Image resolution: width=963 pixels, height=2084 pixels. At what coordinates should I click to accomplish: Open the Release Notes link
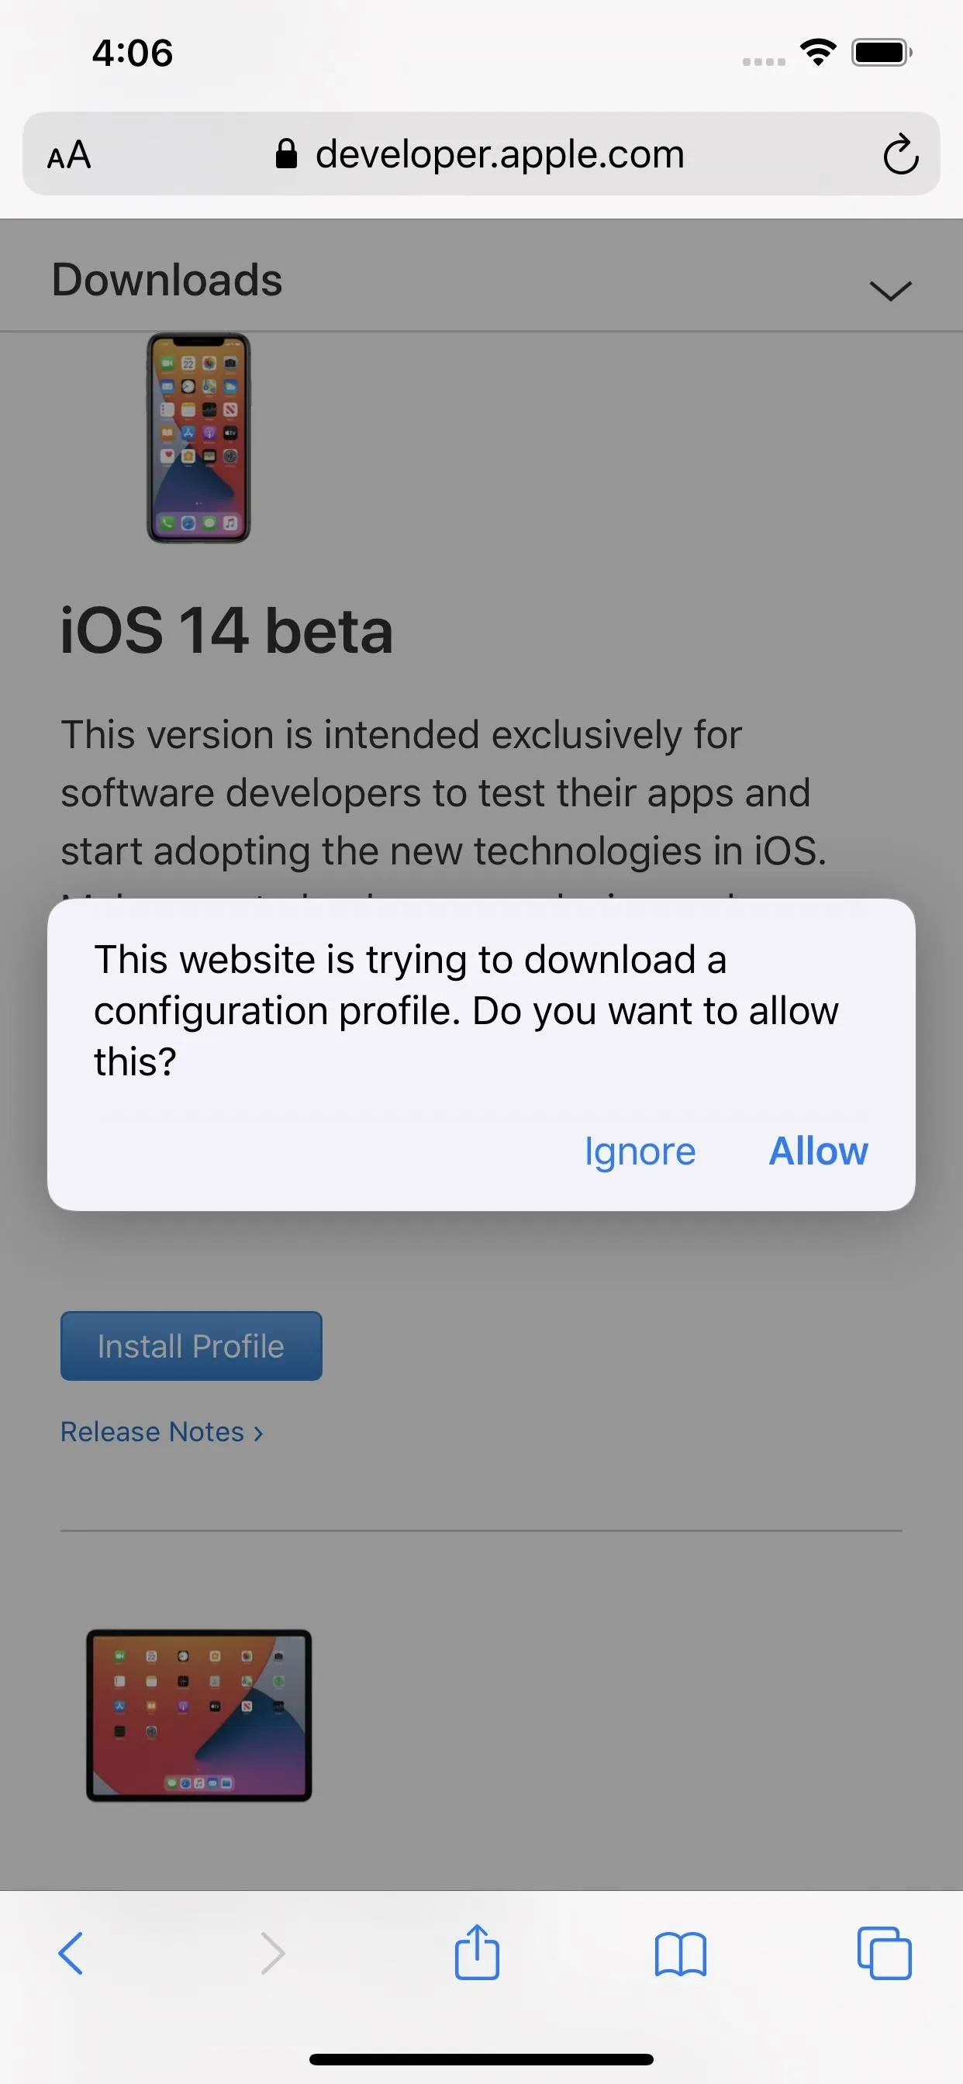point(162,1432)
